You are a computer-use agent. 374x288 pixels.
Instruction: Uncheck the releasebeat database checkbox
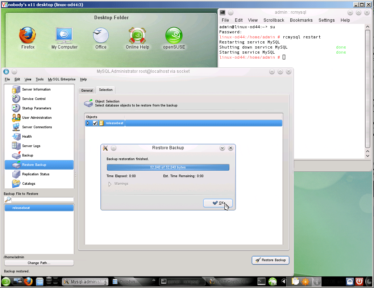coord(95,123)
